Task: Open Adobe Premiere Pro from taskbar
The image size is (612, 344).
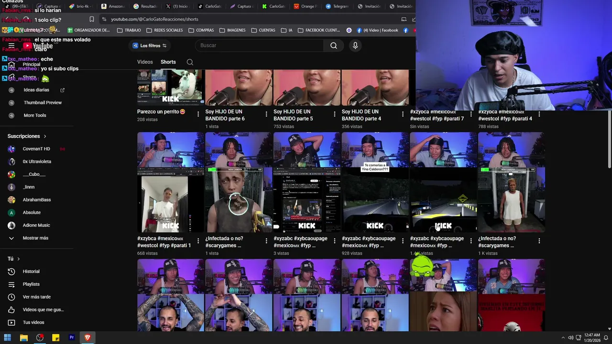Action: 72,338
